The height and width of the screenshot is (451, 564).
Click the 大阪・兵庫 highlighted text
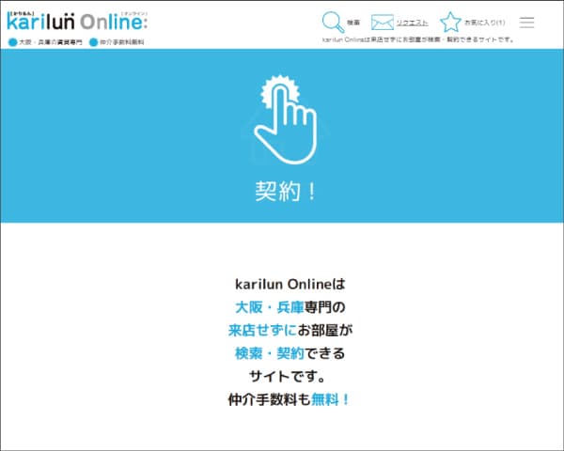tap(270, 307)
